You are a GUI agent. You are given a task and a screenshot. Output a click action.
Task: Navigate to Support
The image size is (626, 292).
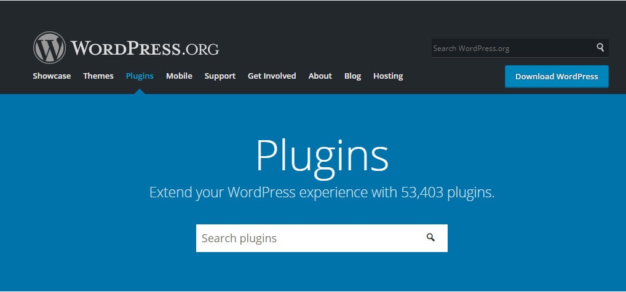point(220,76)
